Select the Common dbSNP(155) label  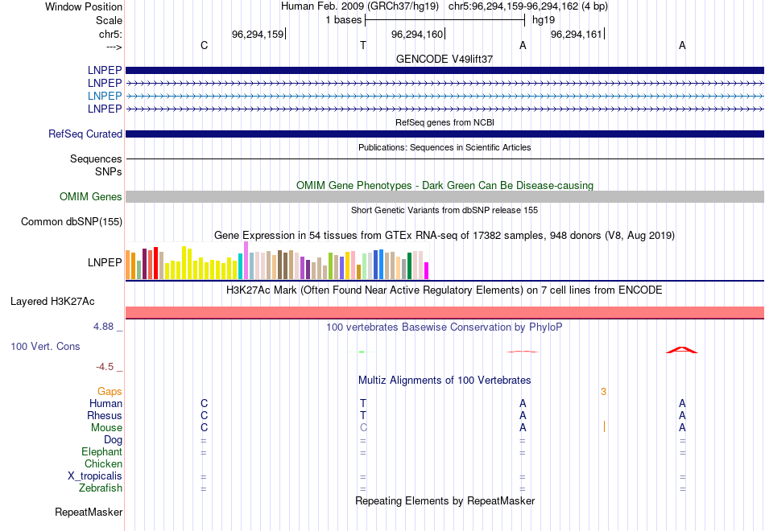point(72,222)
